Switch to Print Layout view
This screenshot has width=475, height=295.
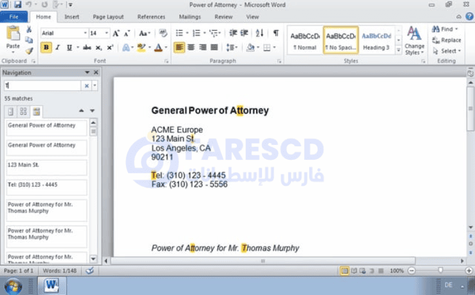[x=344, y=271]
